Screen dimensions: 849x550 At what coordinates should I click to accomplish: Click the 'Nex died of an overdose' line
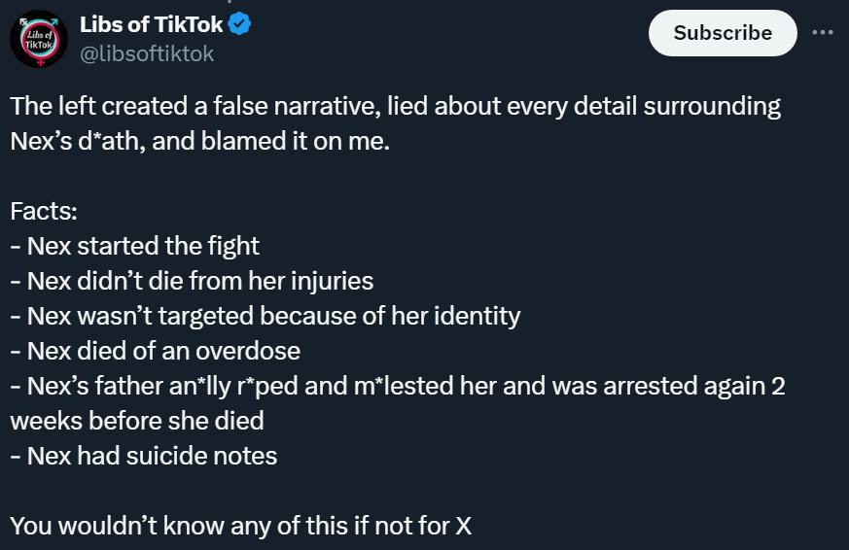(155, 351)
